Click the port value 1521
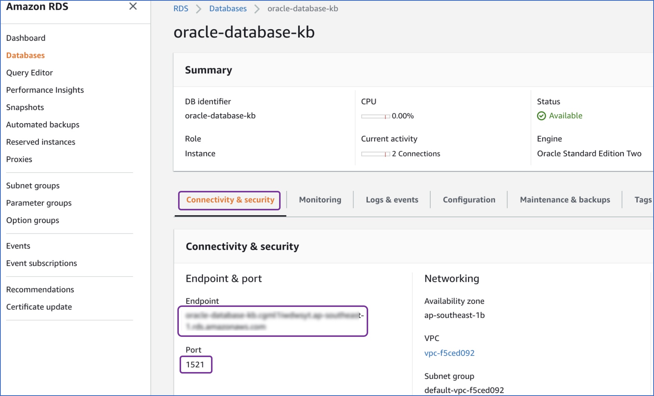The height and width of the screenshot is (396, 654). (195, 365)
